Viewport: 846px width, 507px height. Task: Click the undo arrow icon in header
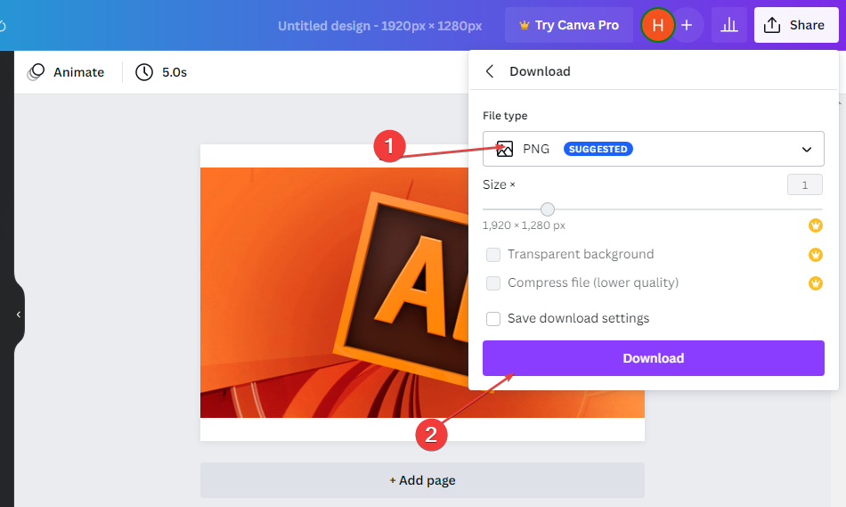[2, 25]
